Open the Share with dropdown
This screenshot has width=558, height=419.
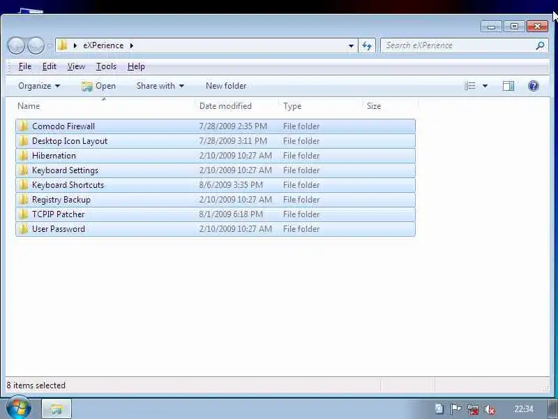(x=160, y=86)
